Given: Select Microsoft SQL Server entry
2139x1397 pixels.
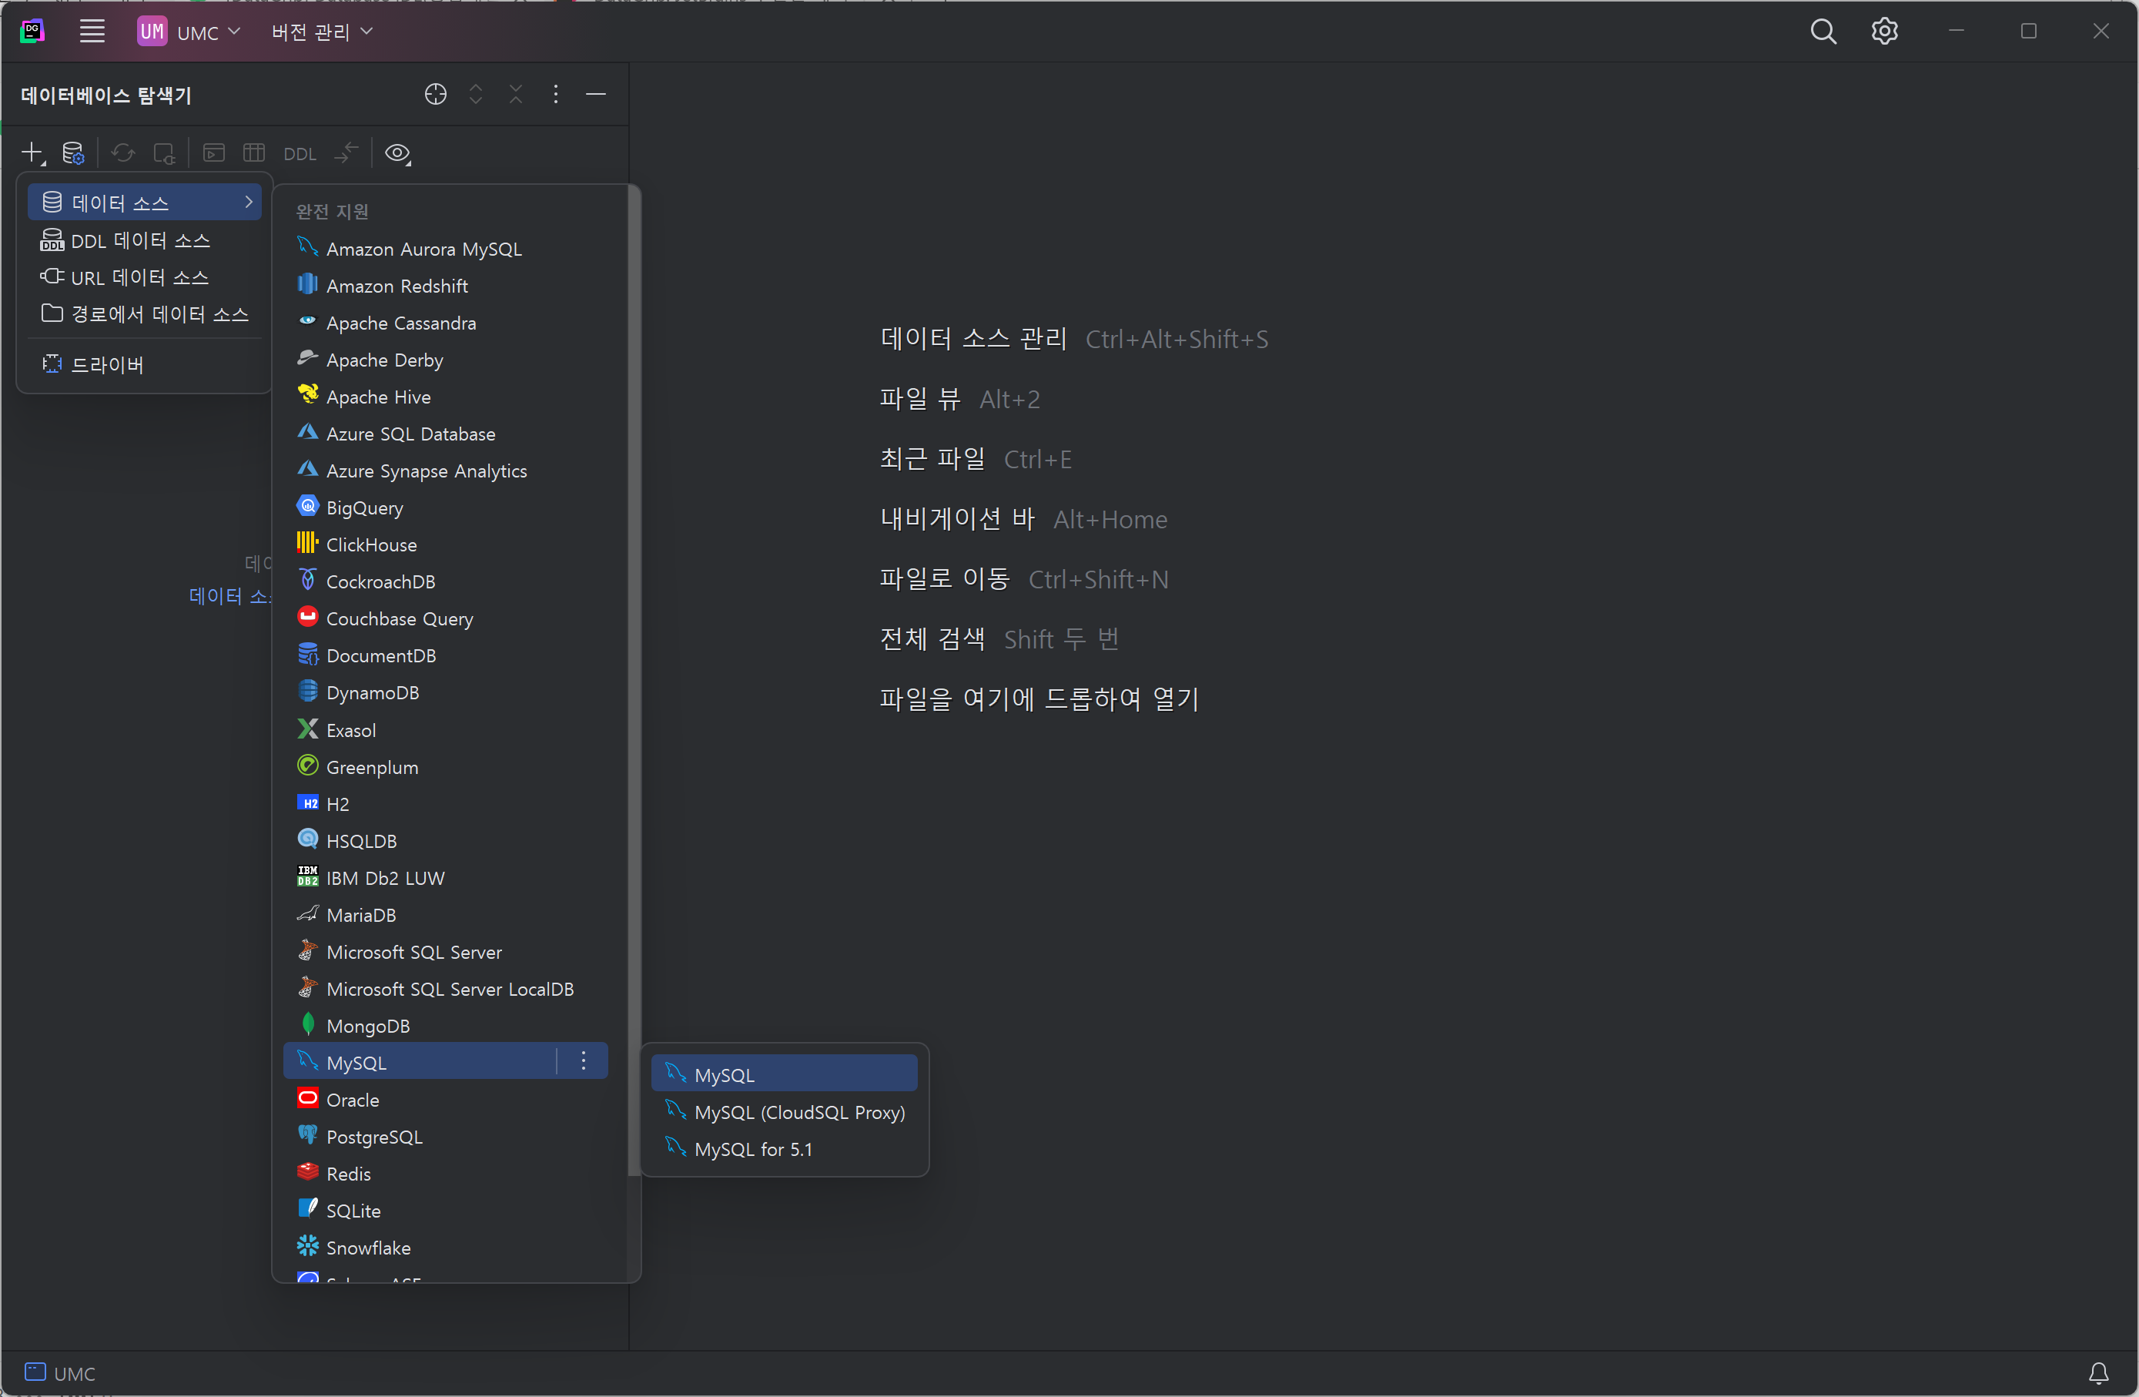Looking at the screenshot, I should coord(446,951).
